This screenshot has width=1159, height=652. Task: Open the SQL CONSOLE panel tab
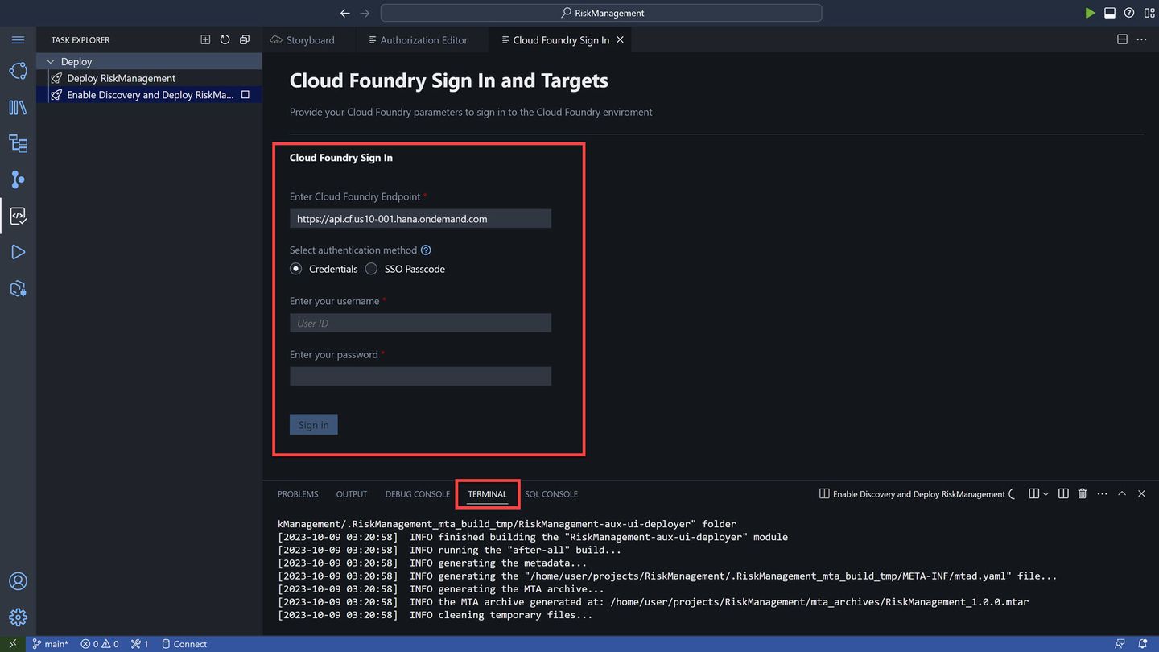coord(551,494)
